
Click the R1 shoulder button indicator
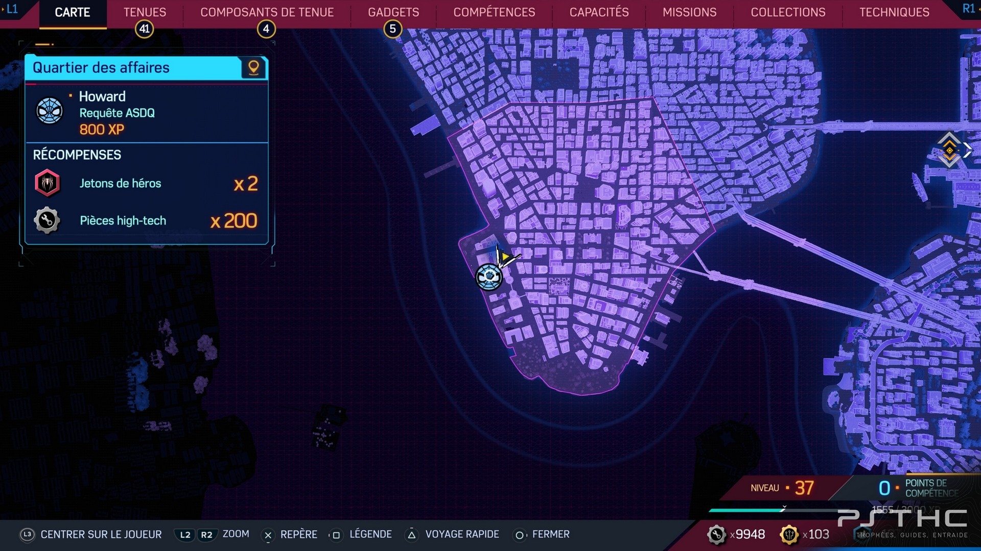(968, 9)
